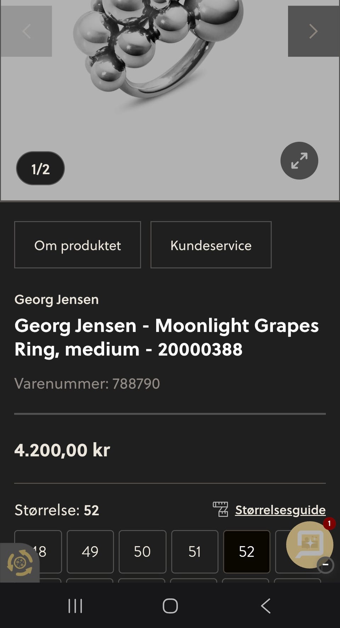
Task: Expand product image to fullscreen
Action: 299,161
